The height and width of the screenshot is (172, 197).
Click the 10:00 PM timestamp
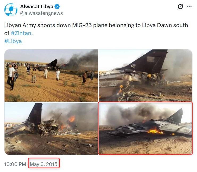[x=15, y=164]
